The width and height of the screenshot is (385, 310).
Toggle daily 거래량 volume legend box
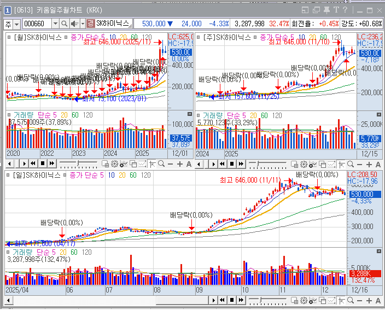pos(8,252)
